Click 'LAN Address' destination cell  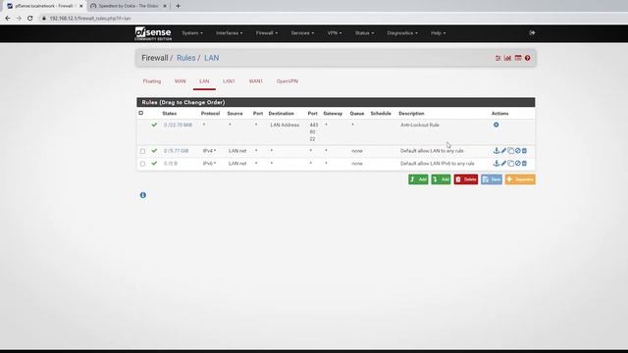point(285,125)
